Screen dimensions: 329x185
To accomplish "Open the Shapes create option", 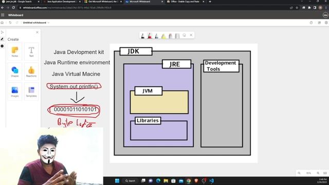I will click(15, 72).
